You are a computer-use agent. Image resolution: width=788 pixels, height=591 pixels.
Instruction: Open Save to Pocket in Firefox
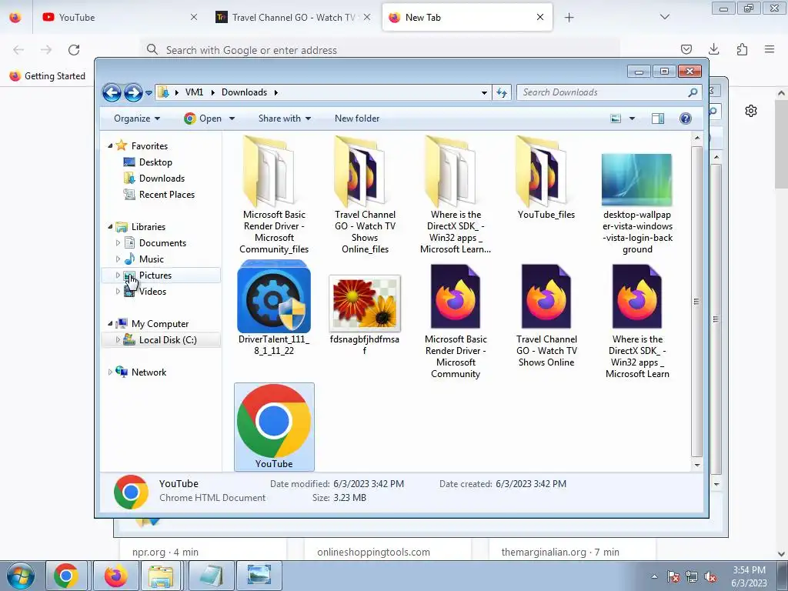[686, 49]
